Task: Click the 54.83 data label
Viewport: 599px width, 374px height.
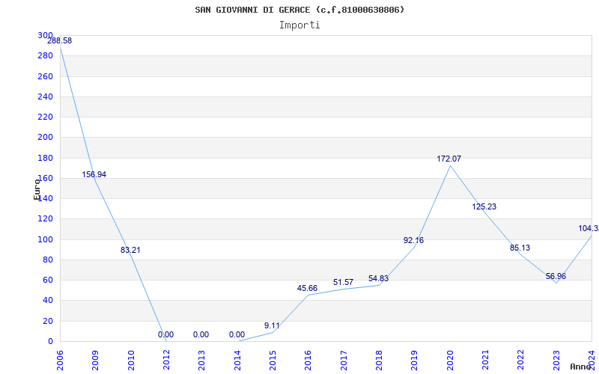Action: pyautogui.click(x=378, y=279)
